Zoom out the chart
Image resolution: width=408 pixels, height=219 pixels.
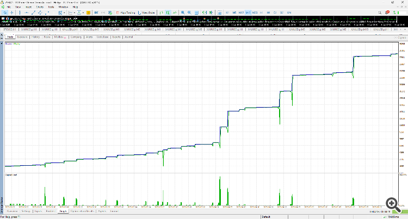[189, 12]
